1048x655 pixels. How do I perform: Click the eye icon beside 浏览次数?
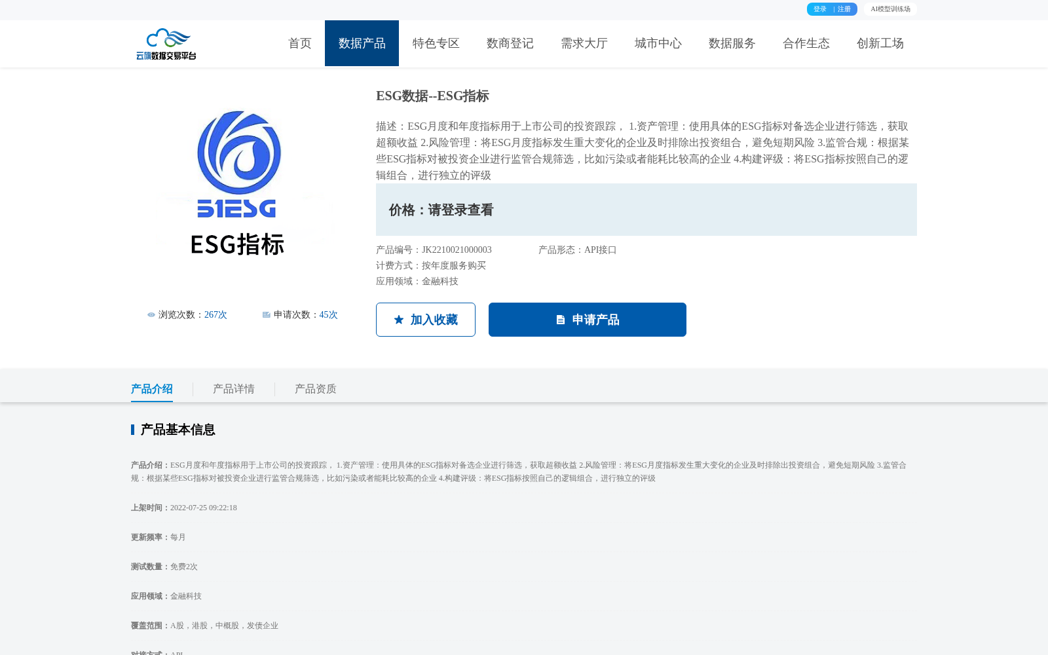[151, 315]
